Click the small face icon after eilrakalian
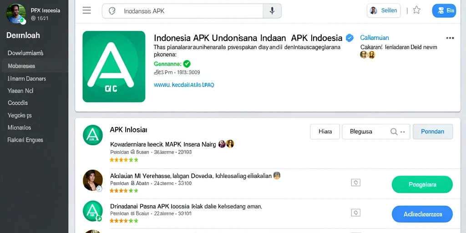Image resolution: width=466 pixels, height=233 pixels. [277, 175]
